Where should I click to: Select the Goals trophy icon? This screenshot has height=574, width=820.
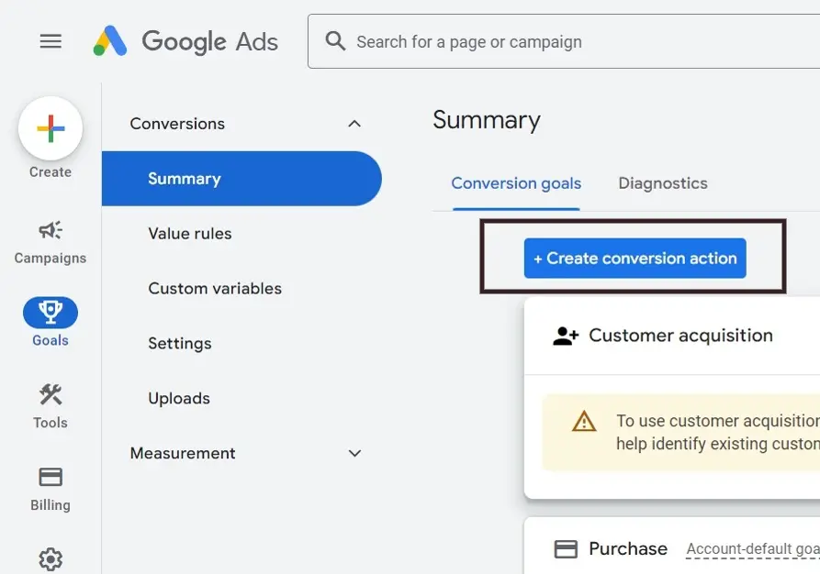point(51,313)
